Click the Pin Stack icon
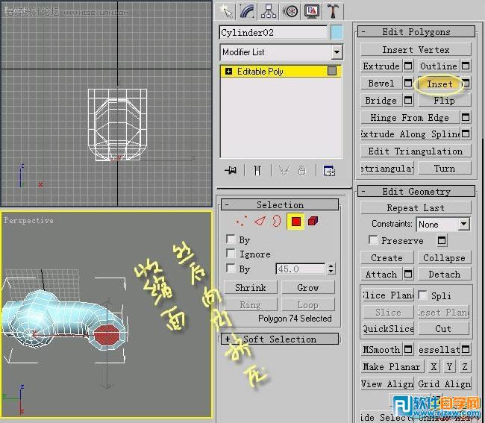 [x=231, y=170]
